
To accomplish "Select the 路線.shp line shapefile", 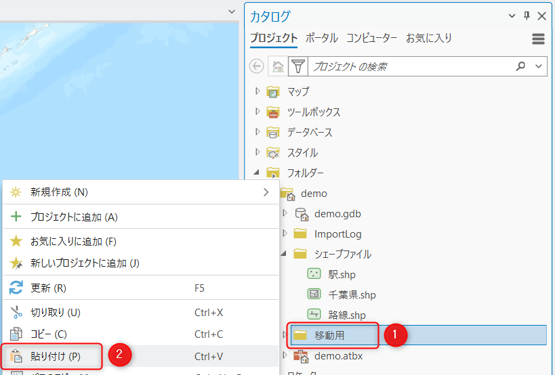I will point(346,315).
